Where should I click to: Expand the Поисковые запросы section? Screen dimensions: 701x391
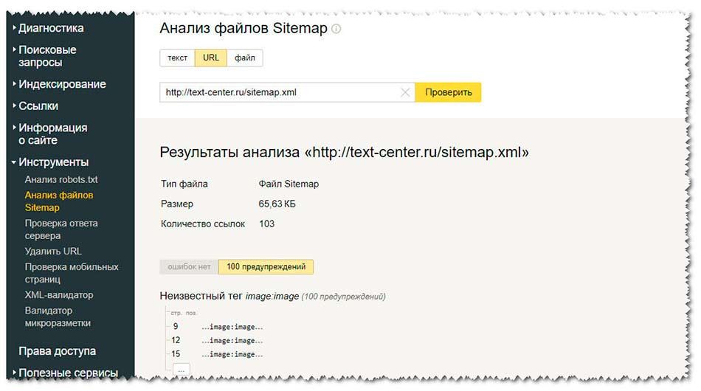pyautogui.click(x=47, y=56)
